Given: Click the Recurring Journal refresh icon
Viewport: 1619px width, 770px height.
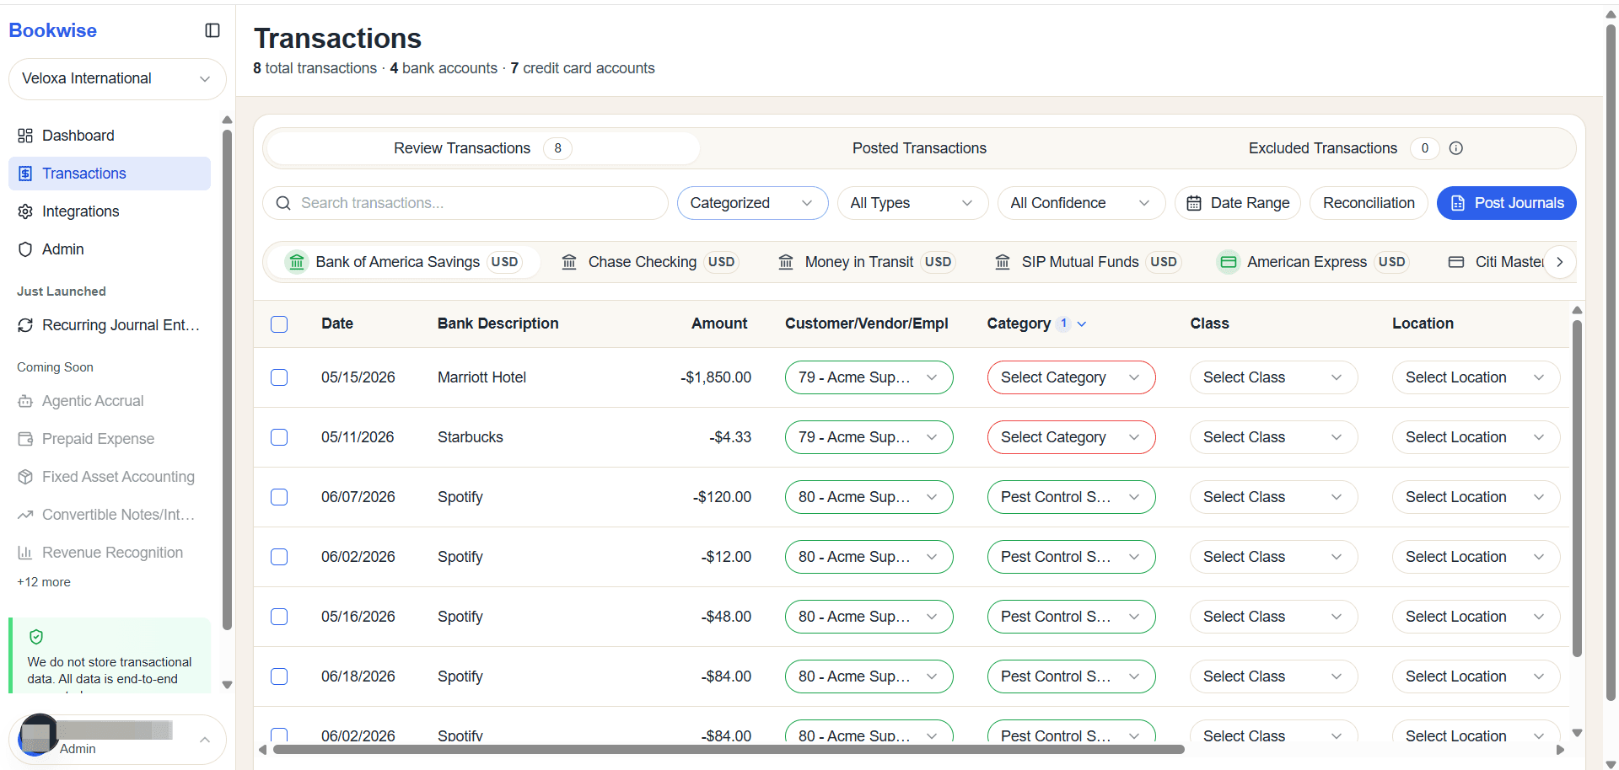Looking at the screenshot, I should coord(25,325).
